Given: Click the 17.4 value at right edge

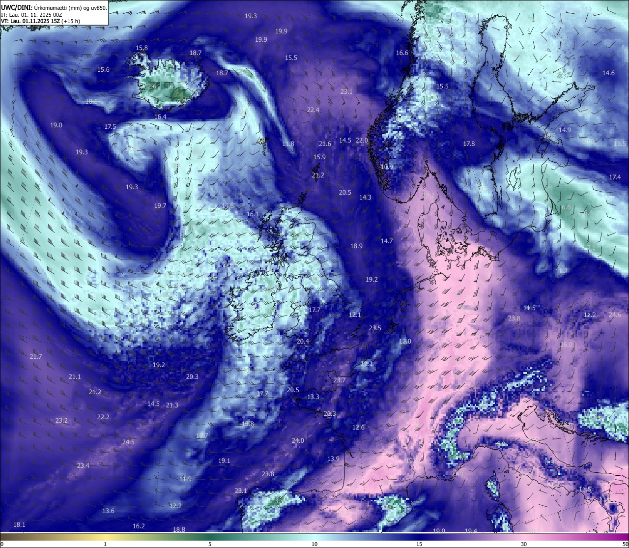Looking at the screenshot, I should (x=615, y=177).
